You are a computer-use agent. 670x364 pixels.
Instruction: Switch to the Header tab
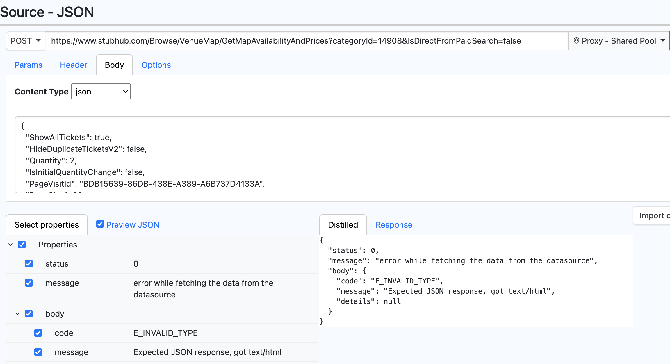click(x=74, y=65)
